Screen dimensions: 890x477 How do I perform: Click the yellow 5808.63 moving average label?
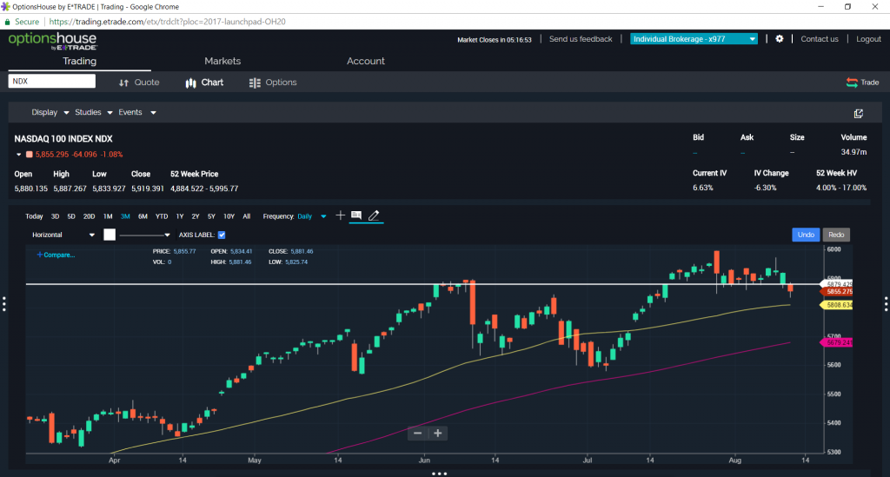tap(837, 305)
